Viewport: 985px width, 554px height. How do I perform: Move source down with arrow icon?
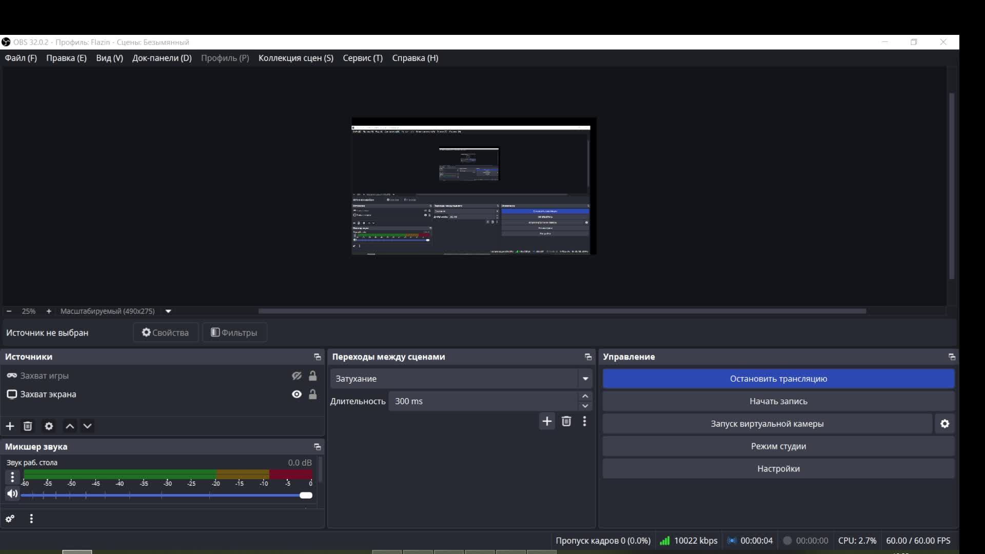pyautogui.click(x=88, y=426)
